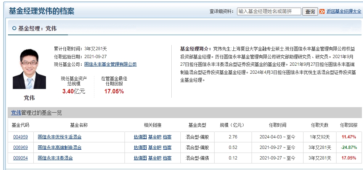Open the 圆信永丰优悦生活混合 fund link
Screen dimensions: 363x170
coord(60,137)
